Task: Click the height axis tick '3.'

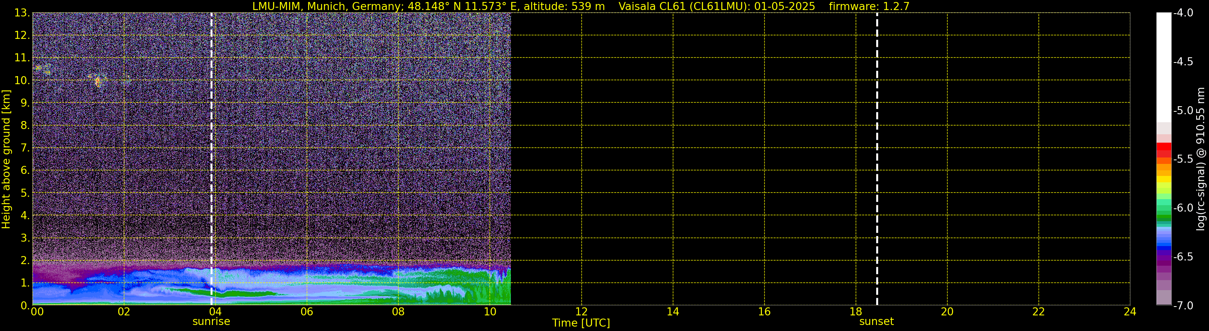Action: 25,238
